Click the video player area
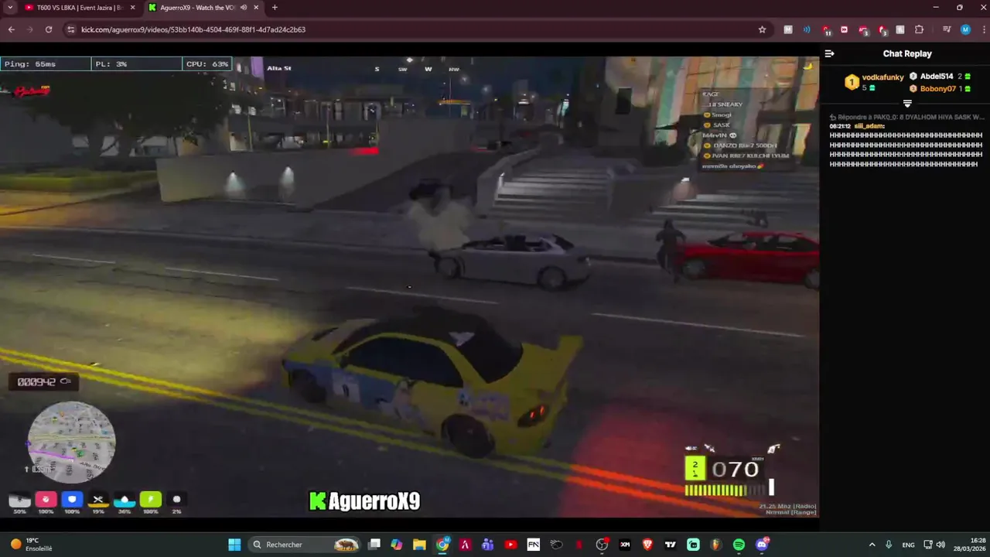Viewport: 990px width, 557px height. (409, 286)
